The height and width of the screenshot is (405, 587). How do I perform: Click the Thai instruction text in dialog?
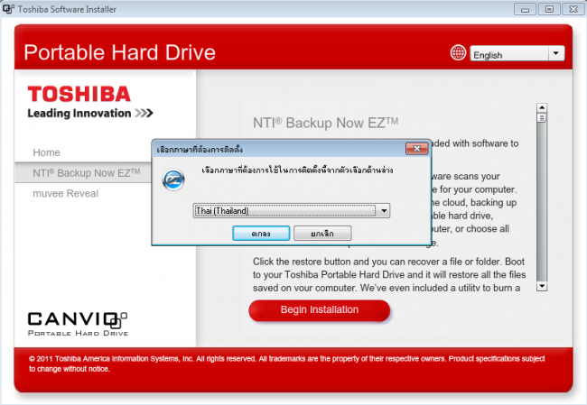tap(297, 170)
